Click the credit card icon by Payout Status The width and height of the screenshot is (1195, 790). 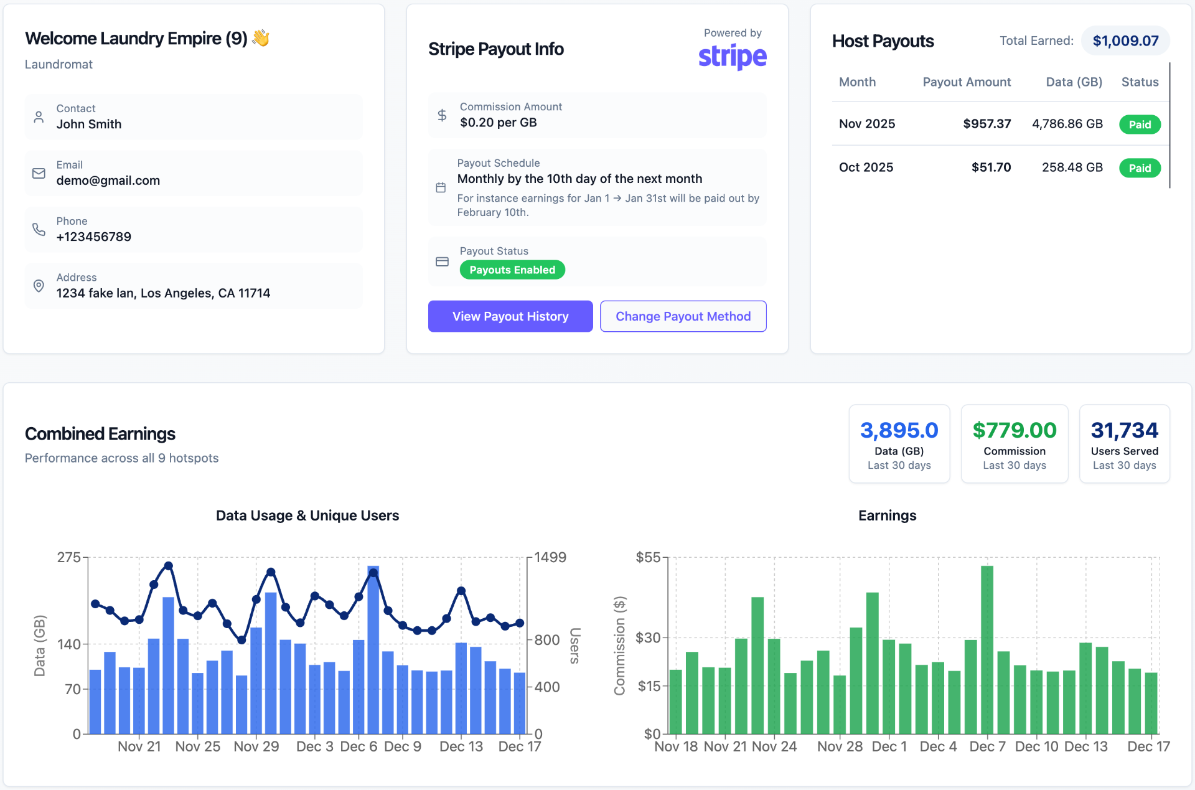[443, 261]
